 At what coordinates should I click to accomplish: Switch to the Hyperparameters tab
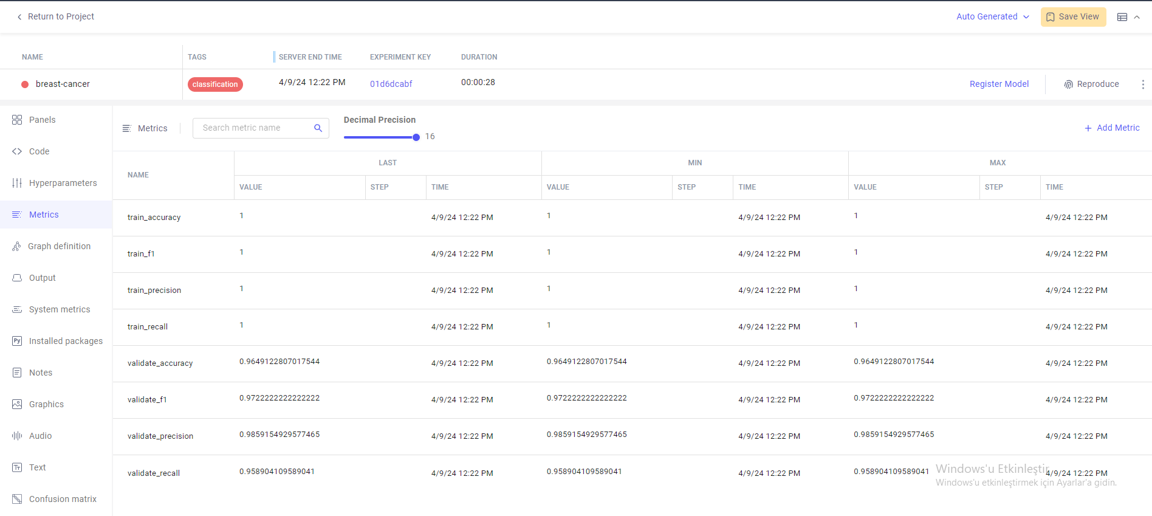[x=56, y=183]
